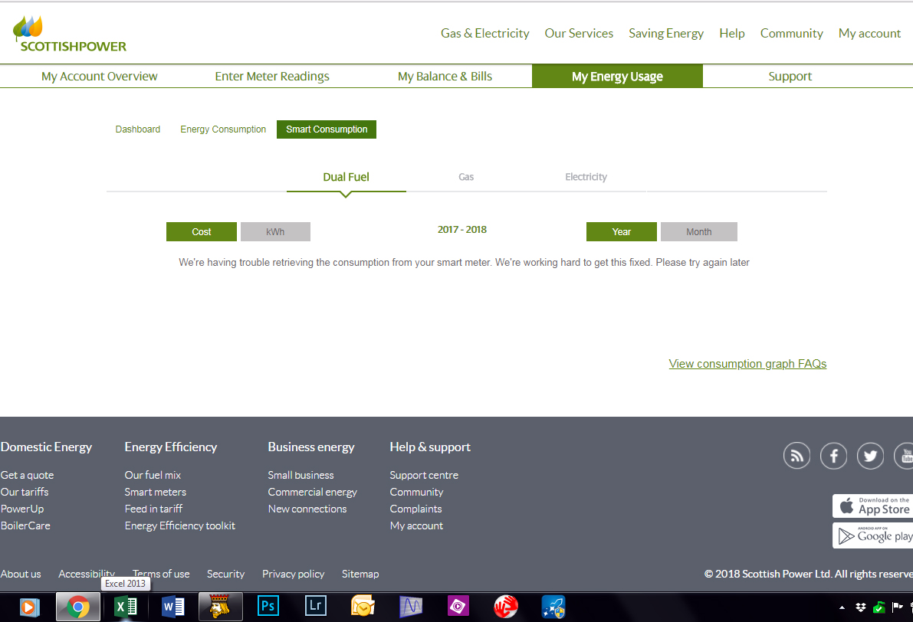The width and height of the screenshot is (913, 622).
Task: Open Energy Efficiency toolkit link
Action: pos(180,525)
